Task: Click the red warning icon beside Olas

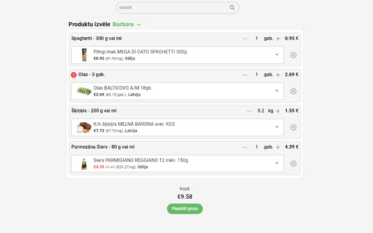Action: (x=74, y=75)
